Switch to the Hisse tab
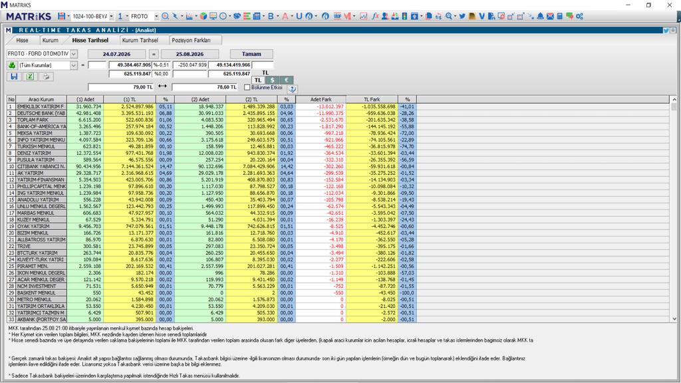Viewport: 681px width, 383px height. (22, 40)
